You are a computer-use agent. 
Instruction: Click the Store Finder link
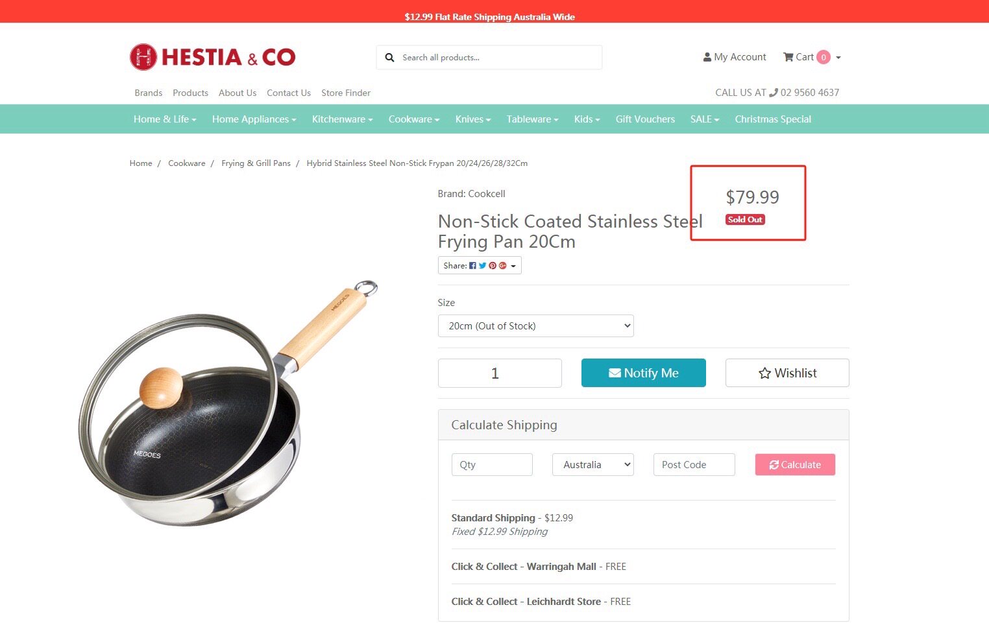(345, 93)
